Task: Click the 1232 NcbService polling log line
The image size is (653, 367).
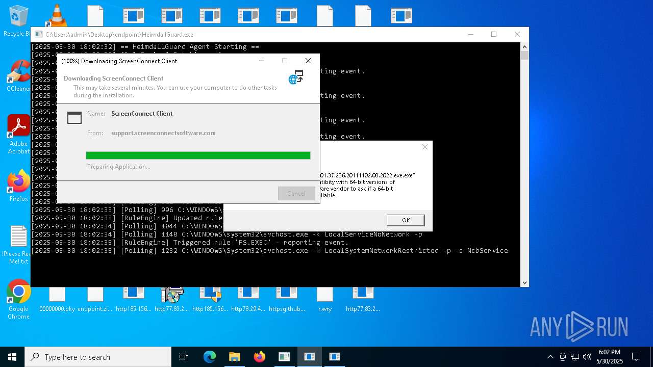Action: pyautogui.click(x=270, y=251)
